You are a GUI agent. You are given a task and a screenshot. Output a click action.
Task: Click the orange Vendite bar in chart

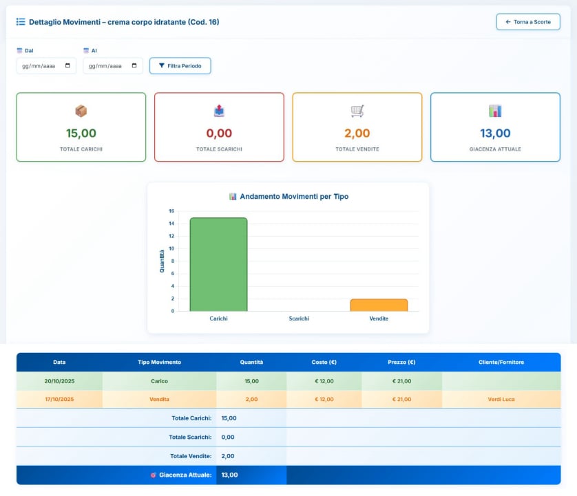(379, 305)
